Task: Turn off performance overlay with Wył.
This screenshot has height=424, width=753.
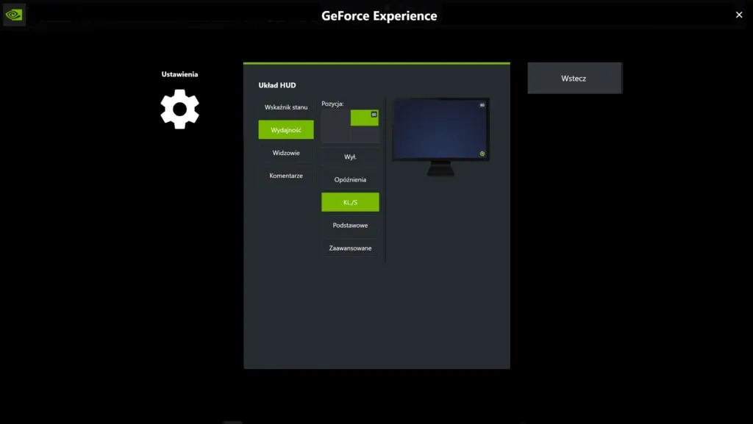Action: [x=350, y=157]
